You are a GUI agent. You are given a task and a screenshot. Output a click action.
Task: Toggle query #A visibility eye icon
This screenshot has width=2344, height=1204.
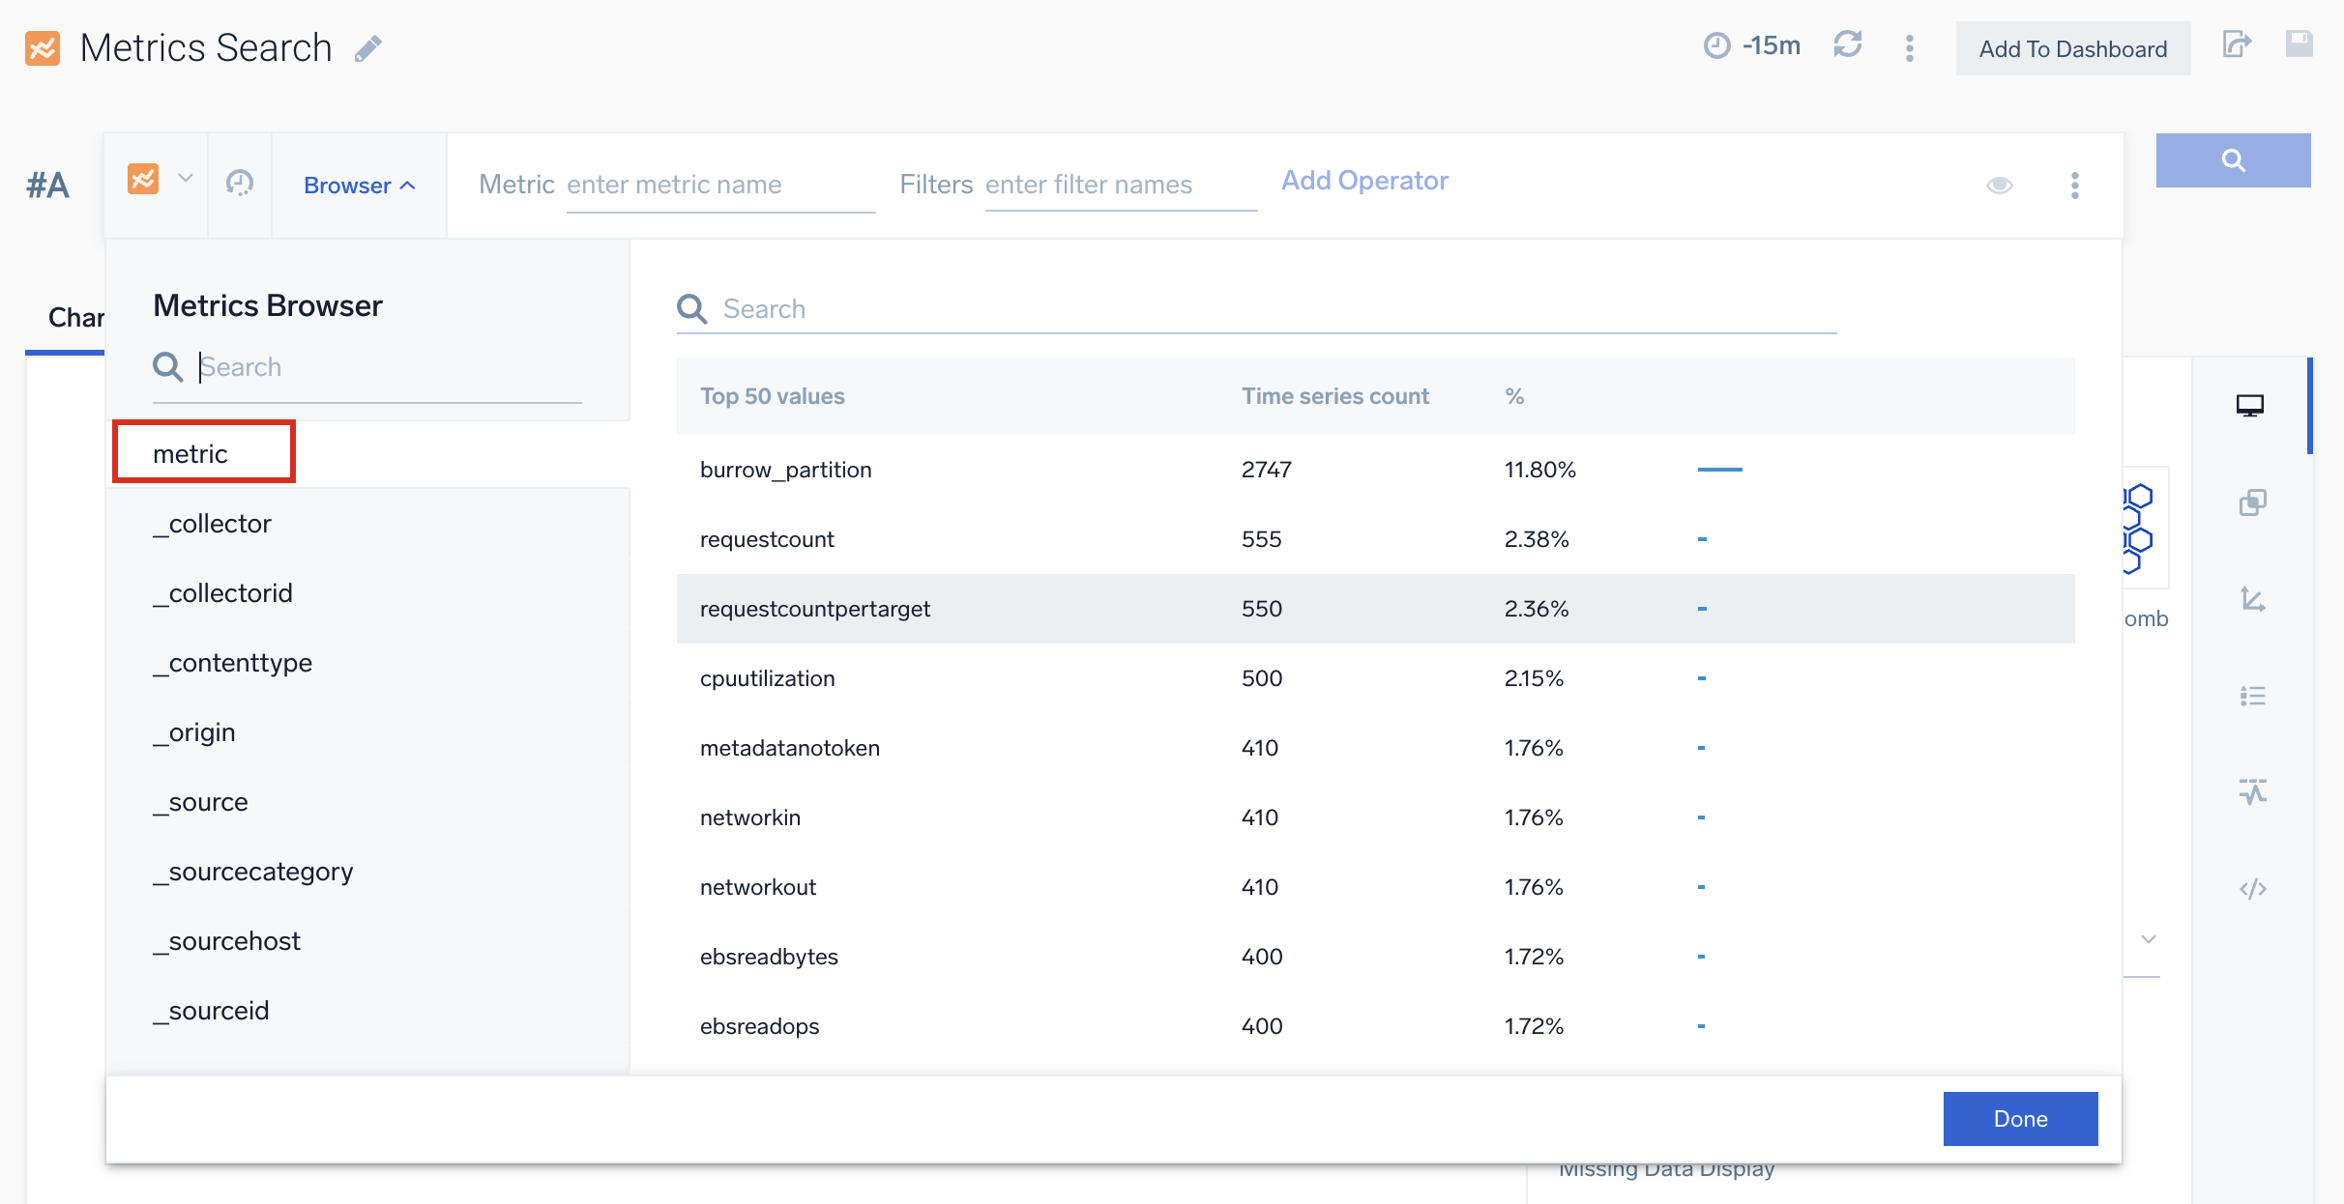[x=2000, y=185]
